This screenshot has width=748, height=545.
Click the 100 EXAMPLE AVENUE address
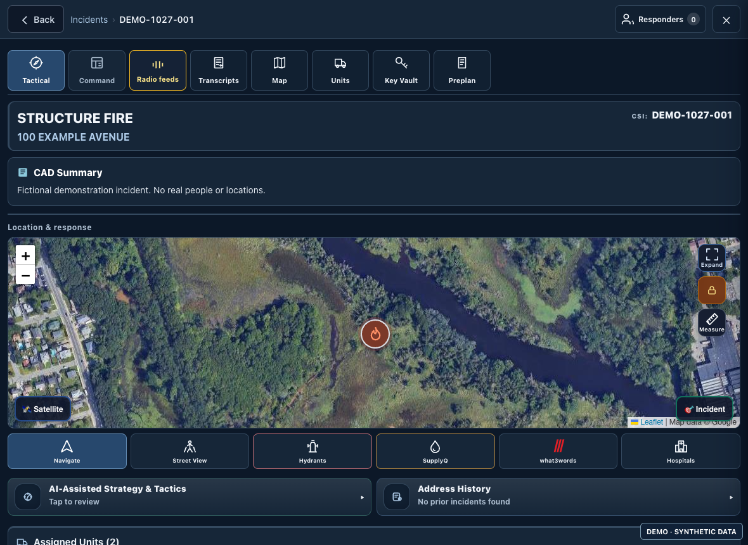click(74, 138)
